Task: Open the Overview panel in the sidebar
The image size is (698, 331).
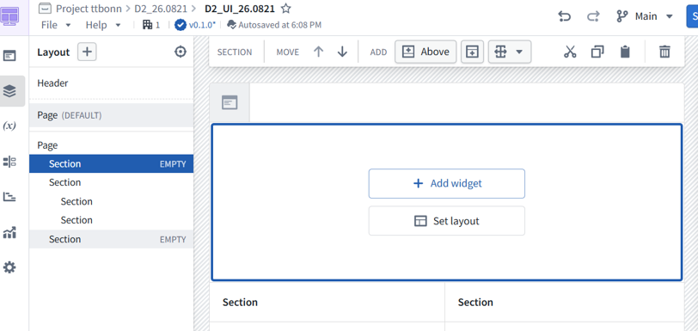Action: point(9,56)
